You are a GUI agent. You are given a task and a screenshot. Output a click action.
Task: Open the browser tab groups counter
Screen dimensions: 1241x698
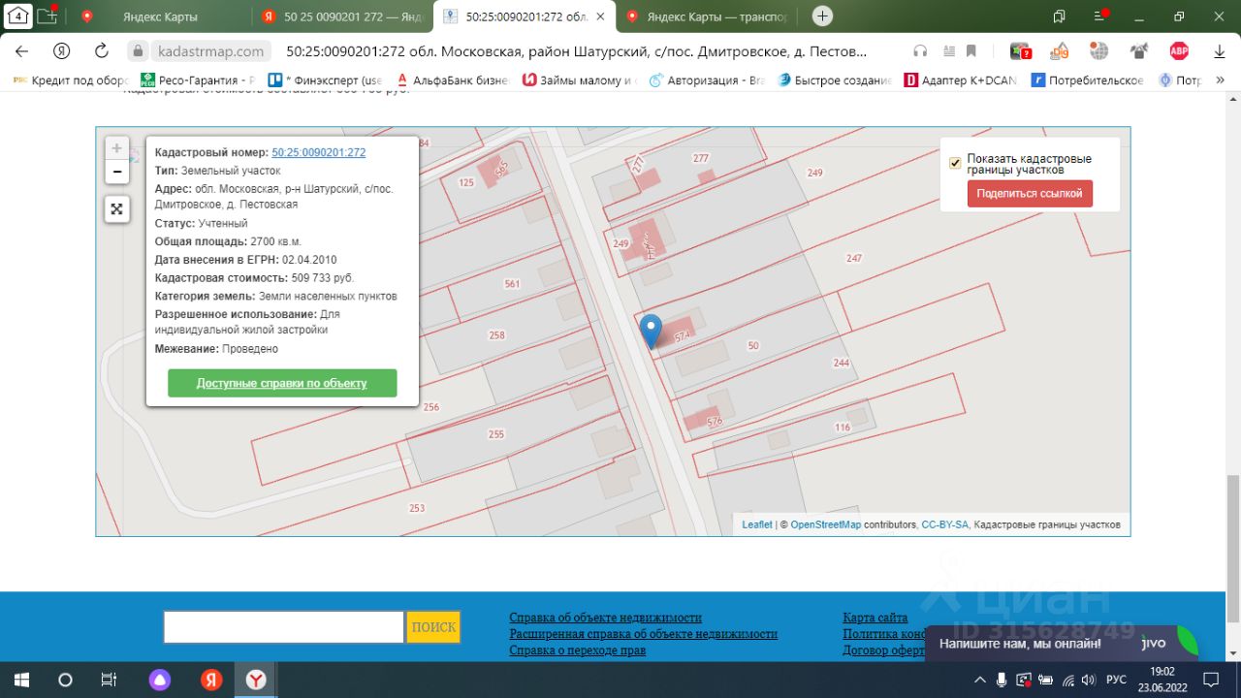pyautogui.click(x=18, y=16)
